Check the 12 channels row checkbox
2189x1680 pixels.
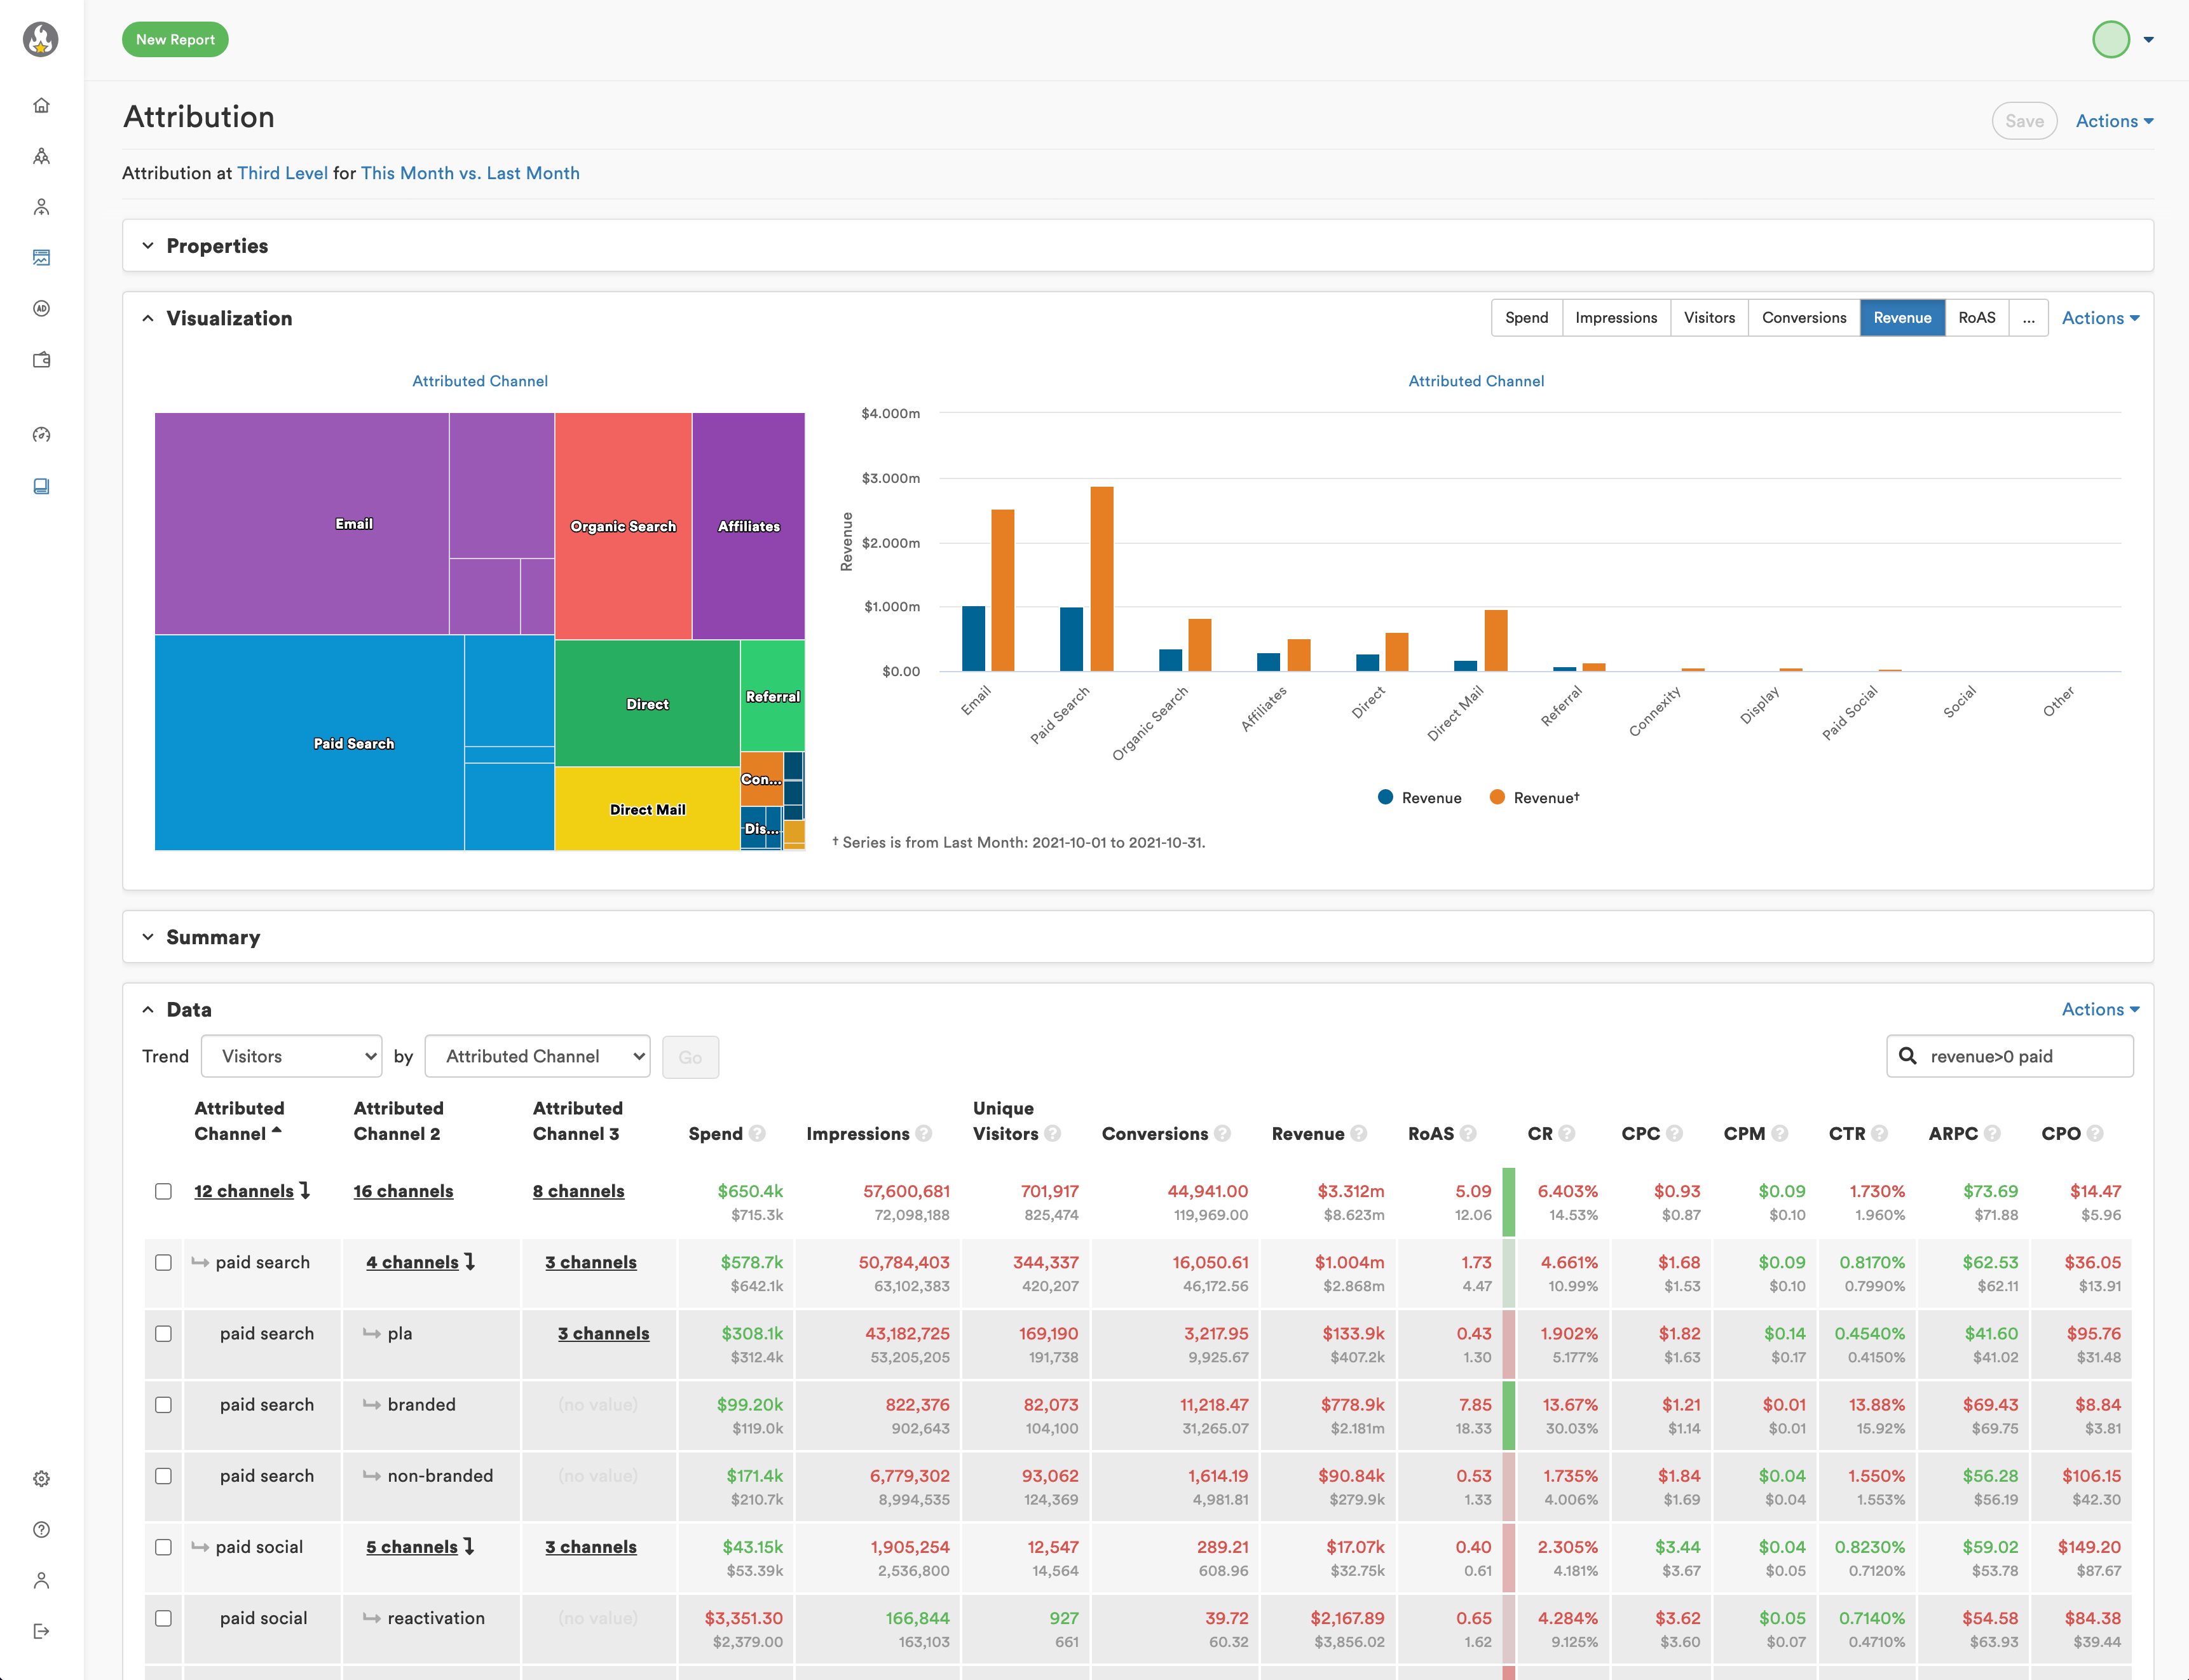tap(163, 1192)
